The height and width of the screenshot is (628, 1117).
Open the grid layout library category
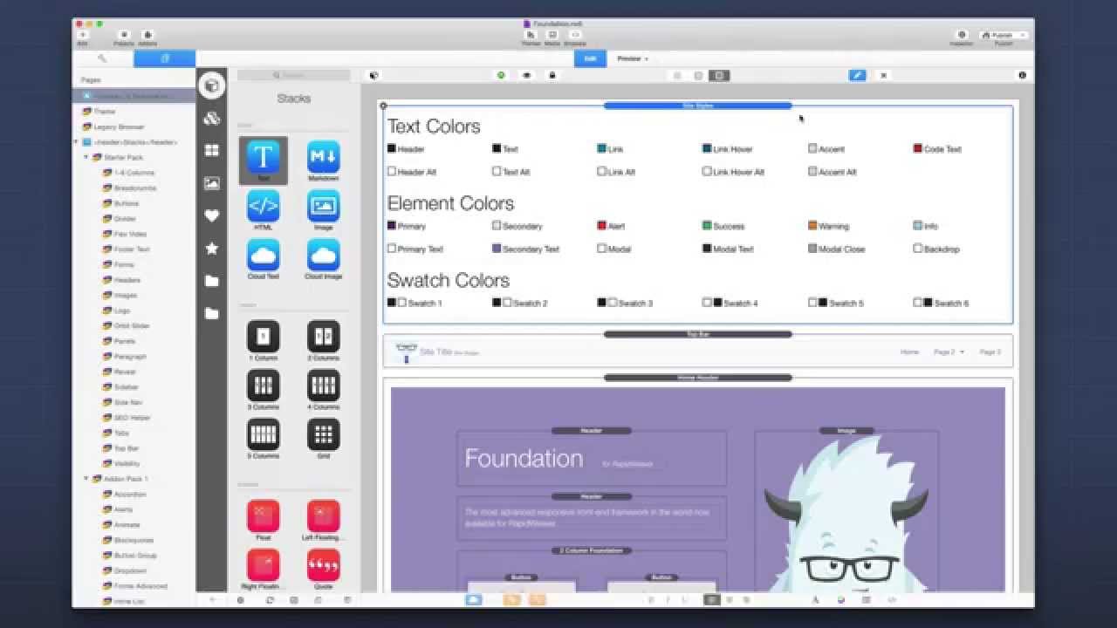[x=211, y=150]
